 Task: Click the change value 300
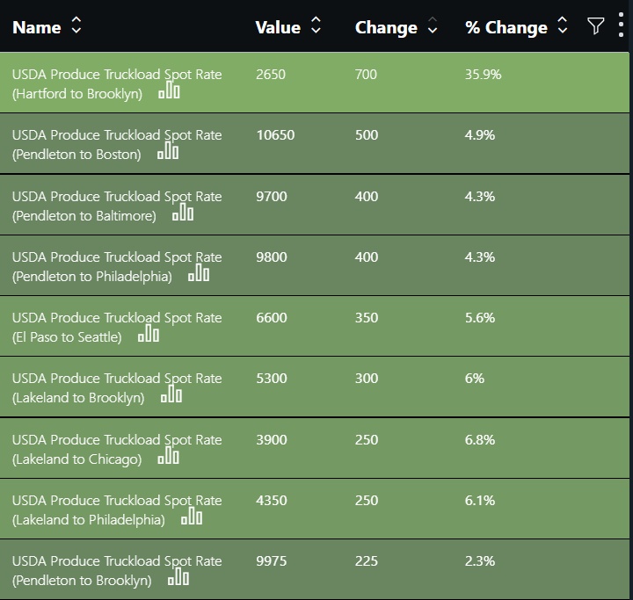pyautogui.click(x=367, y=378)
